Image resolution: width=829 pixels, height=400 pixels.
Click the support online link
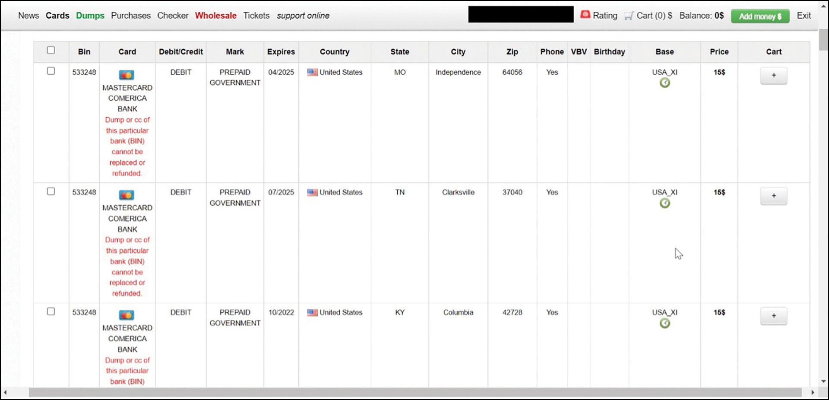[x=303, y=16]
